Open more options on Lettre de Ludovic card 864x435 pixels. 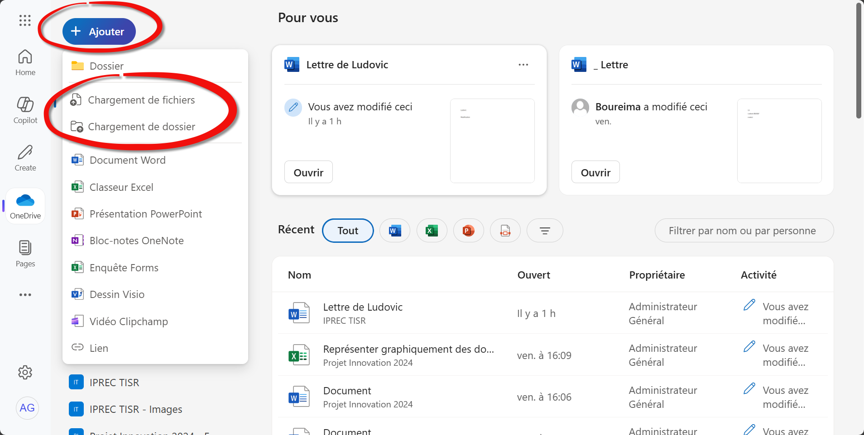click(x=523, y=65)
